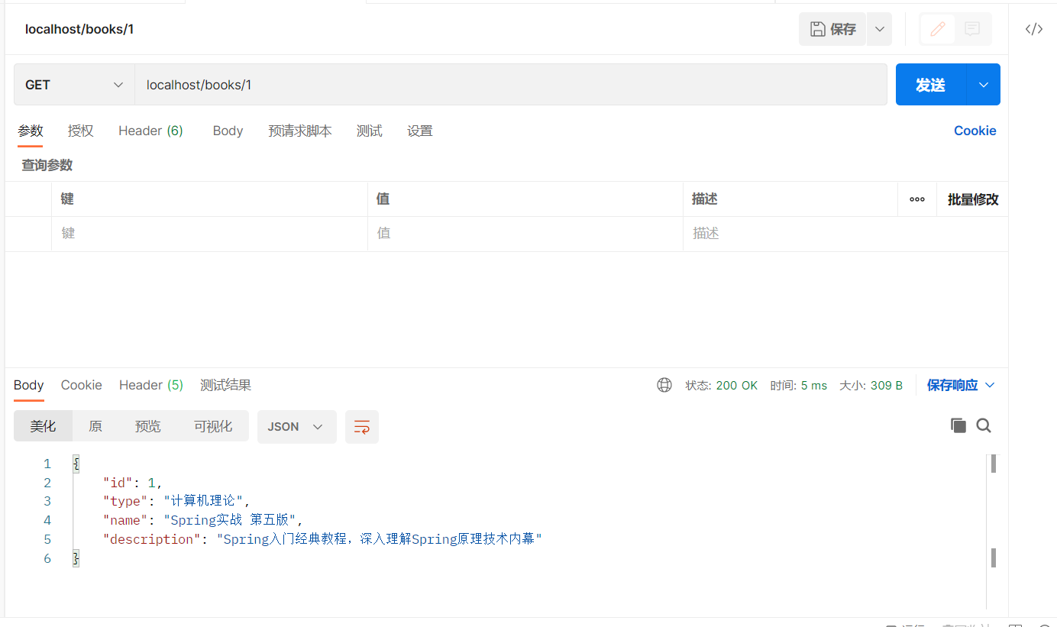The image size is (1057, 627).
Task: Open the JSON format dropdown
Action: point(296,426)
